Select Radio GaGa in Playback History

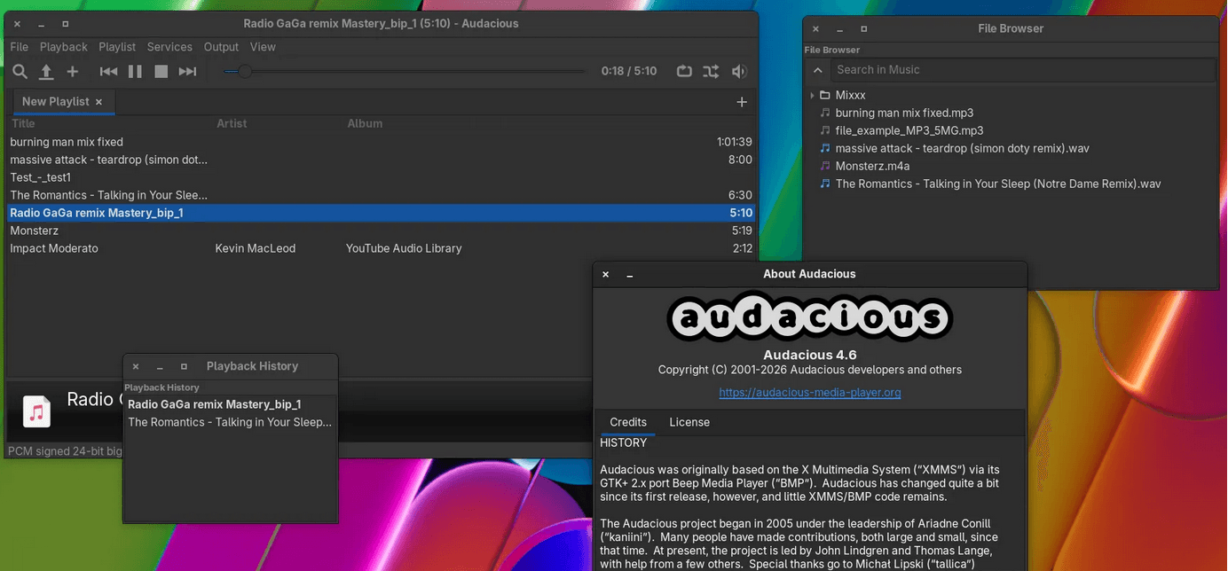[x=230, y=404]
